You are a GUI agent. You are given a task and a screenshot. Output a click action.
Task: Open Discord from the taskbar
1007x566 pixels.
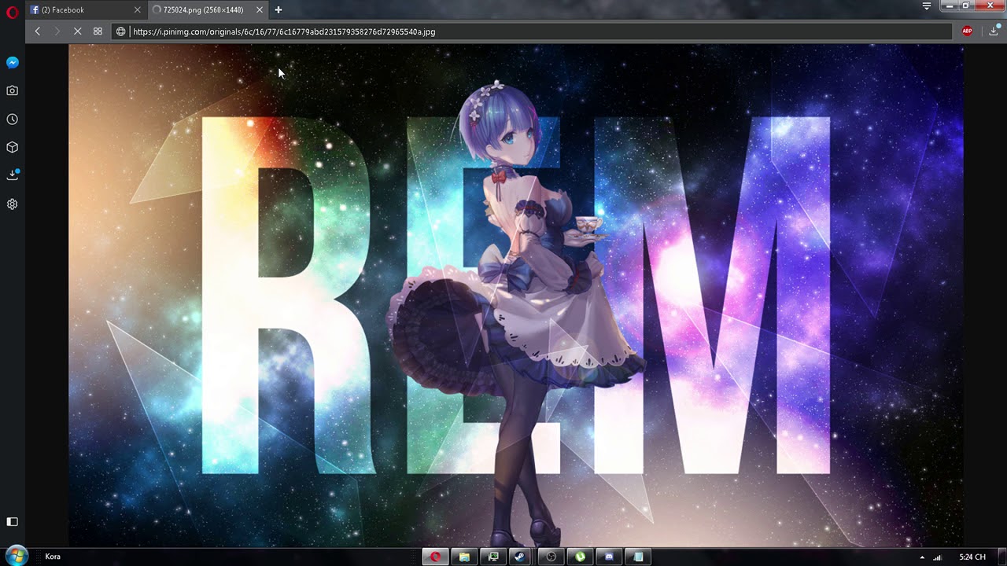pos(609,557)
